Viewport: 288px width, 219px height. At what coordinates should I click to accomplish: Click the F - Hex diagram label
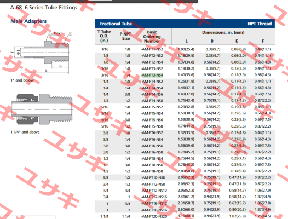click(x=54, y=33)
